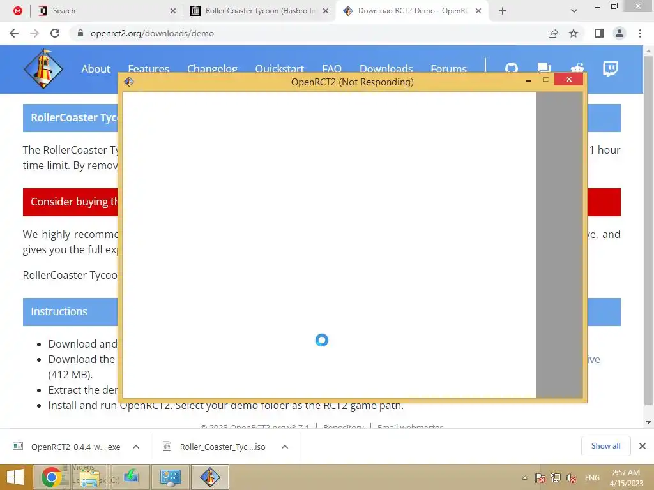Open the Quickstart menu item
Screen dimensions: 654x490
click(x=280, y=69)
